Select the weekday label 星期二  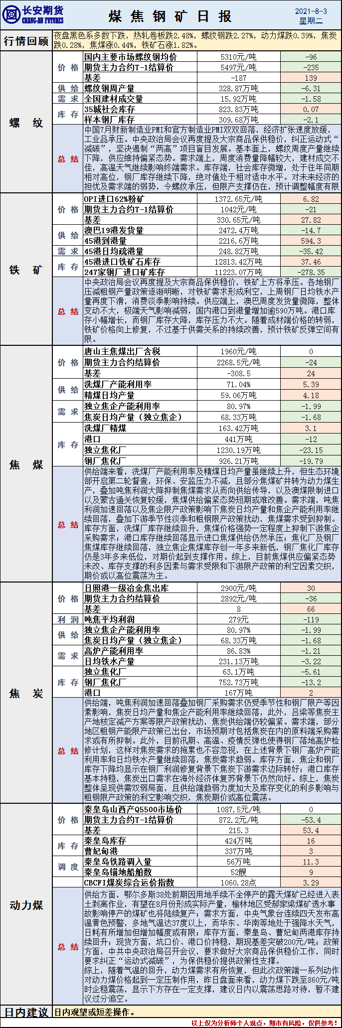tap(311, 21)
